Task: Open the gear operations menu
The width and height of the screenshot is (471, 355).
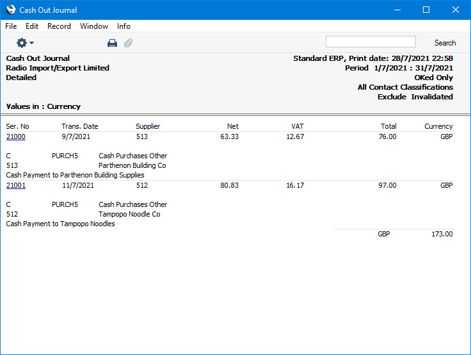Action: (25, 43)
